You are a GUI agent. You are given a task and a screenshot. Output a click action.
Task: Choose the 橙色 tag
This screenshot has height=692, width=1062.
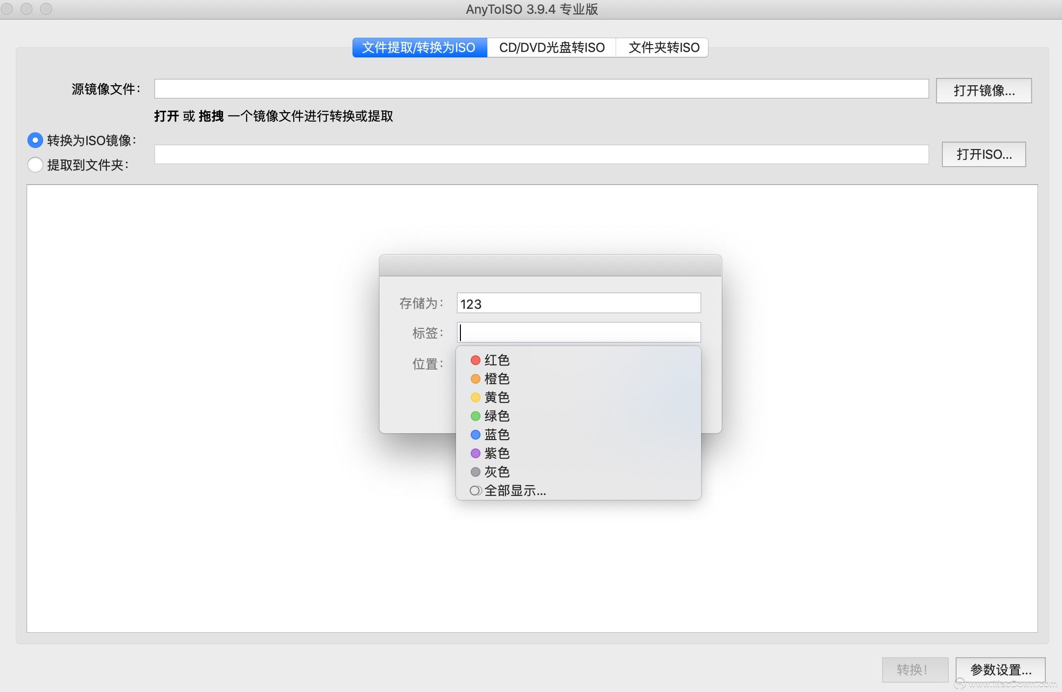pos(578,379)
